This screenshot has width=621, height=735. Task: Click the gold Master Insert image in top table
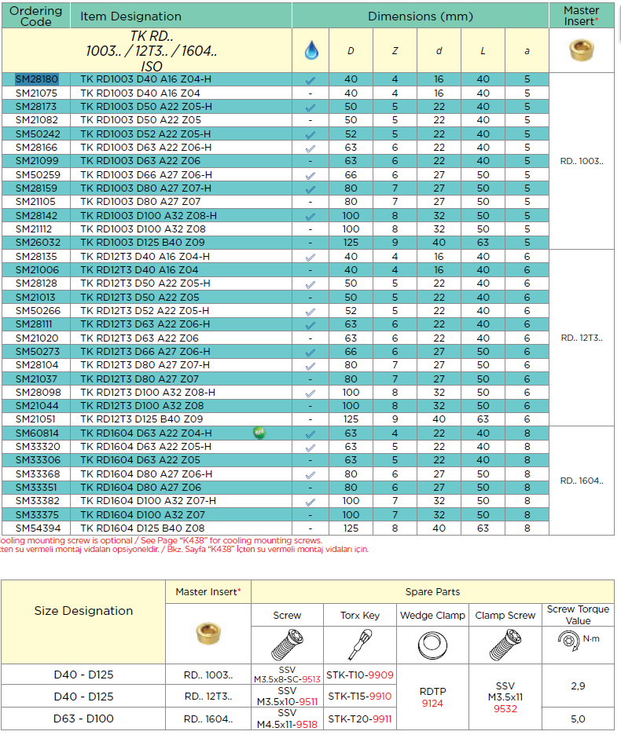(x=582, y=50)
